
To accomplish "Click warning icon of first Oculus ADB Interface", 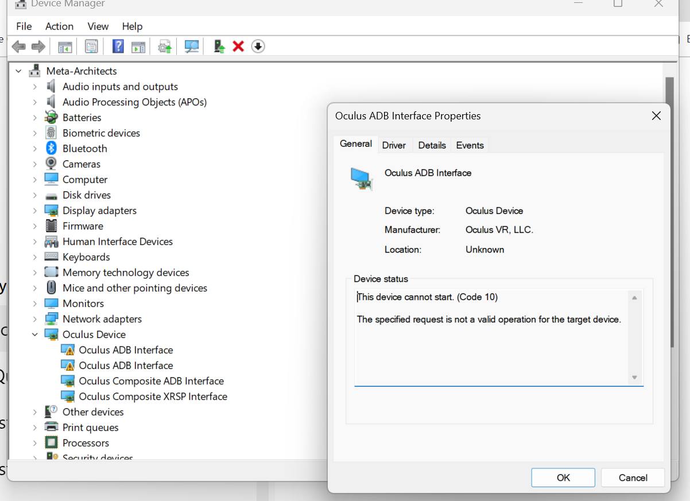I will pyautogui.click(x=68, y=349).
